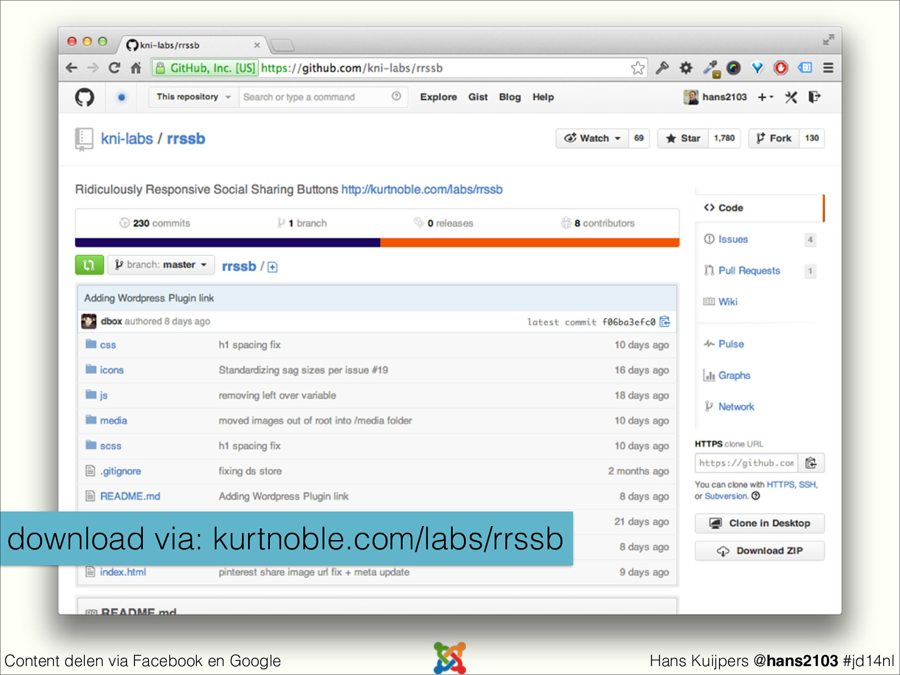The image size is (900, 675).
Task: Click the key extension icon
Action: coord(662,68)
